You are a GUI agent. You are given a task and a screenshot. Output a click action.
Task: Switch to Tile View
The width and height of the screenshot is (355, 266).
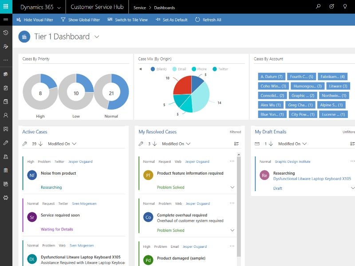click(x=127, y=20)
